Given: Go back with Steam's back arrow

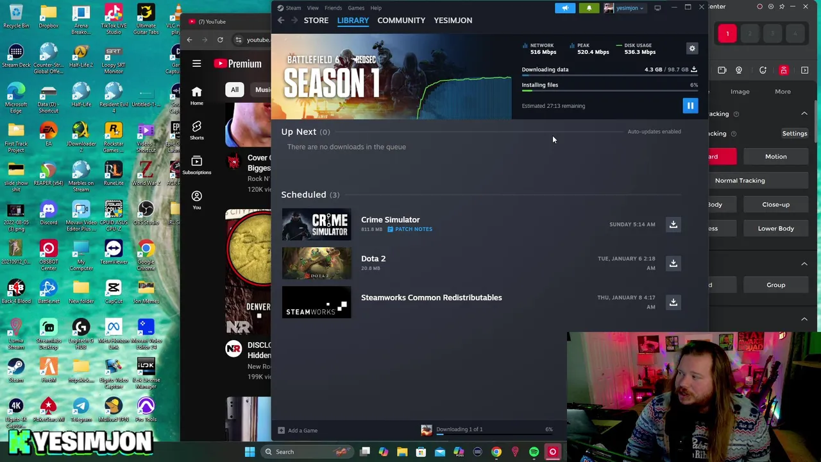Looking at the screenshot, I should [281, 21].
